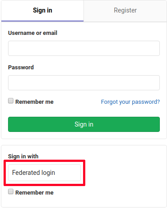The width and height of the screenshot is (167, 212).
Task: Click the word 'login' on Federated button
Action: point(48,173)
